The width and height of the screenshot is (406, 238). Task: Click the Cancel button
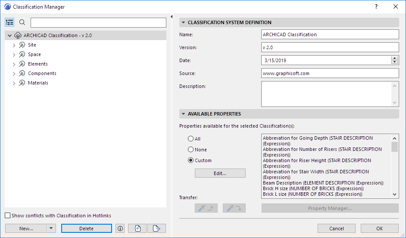(337, 229)
